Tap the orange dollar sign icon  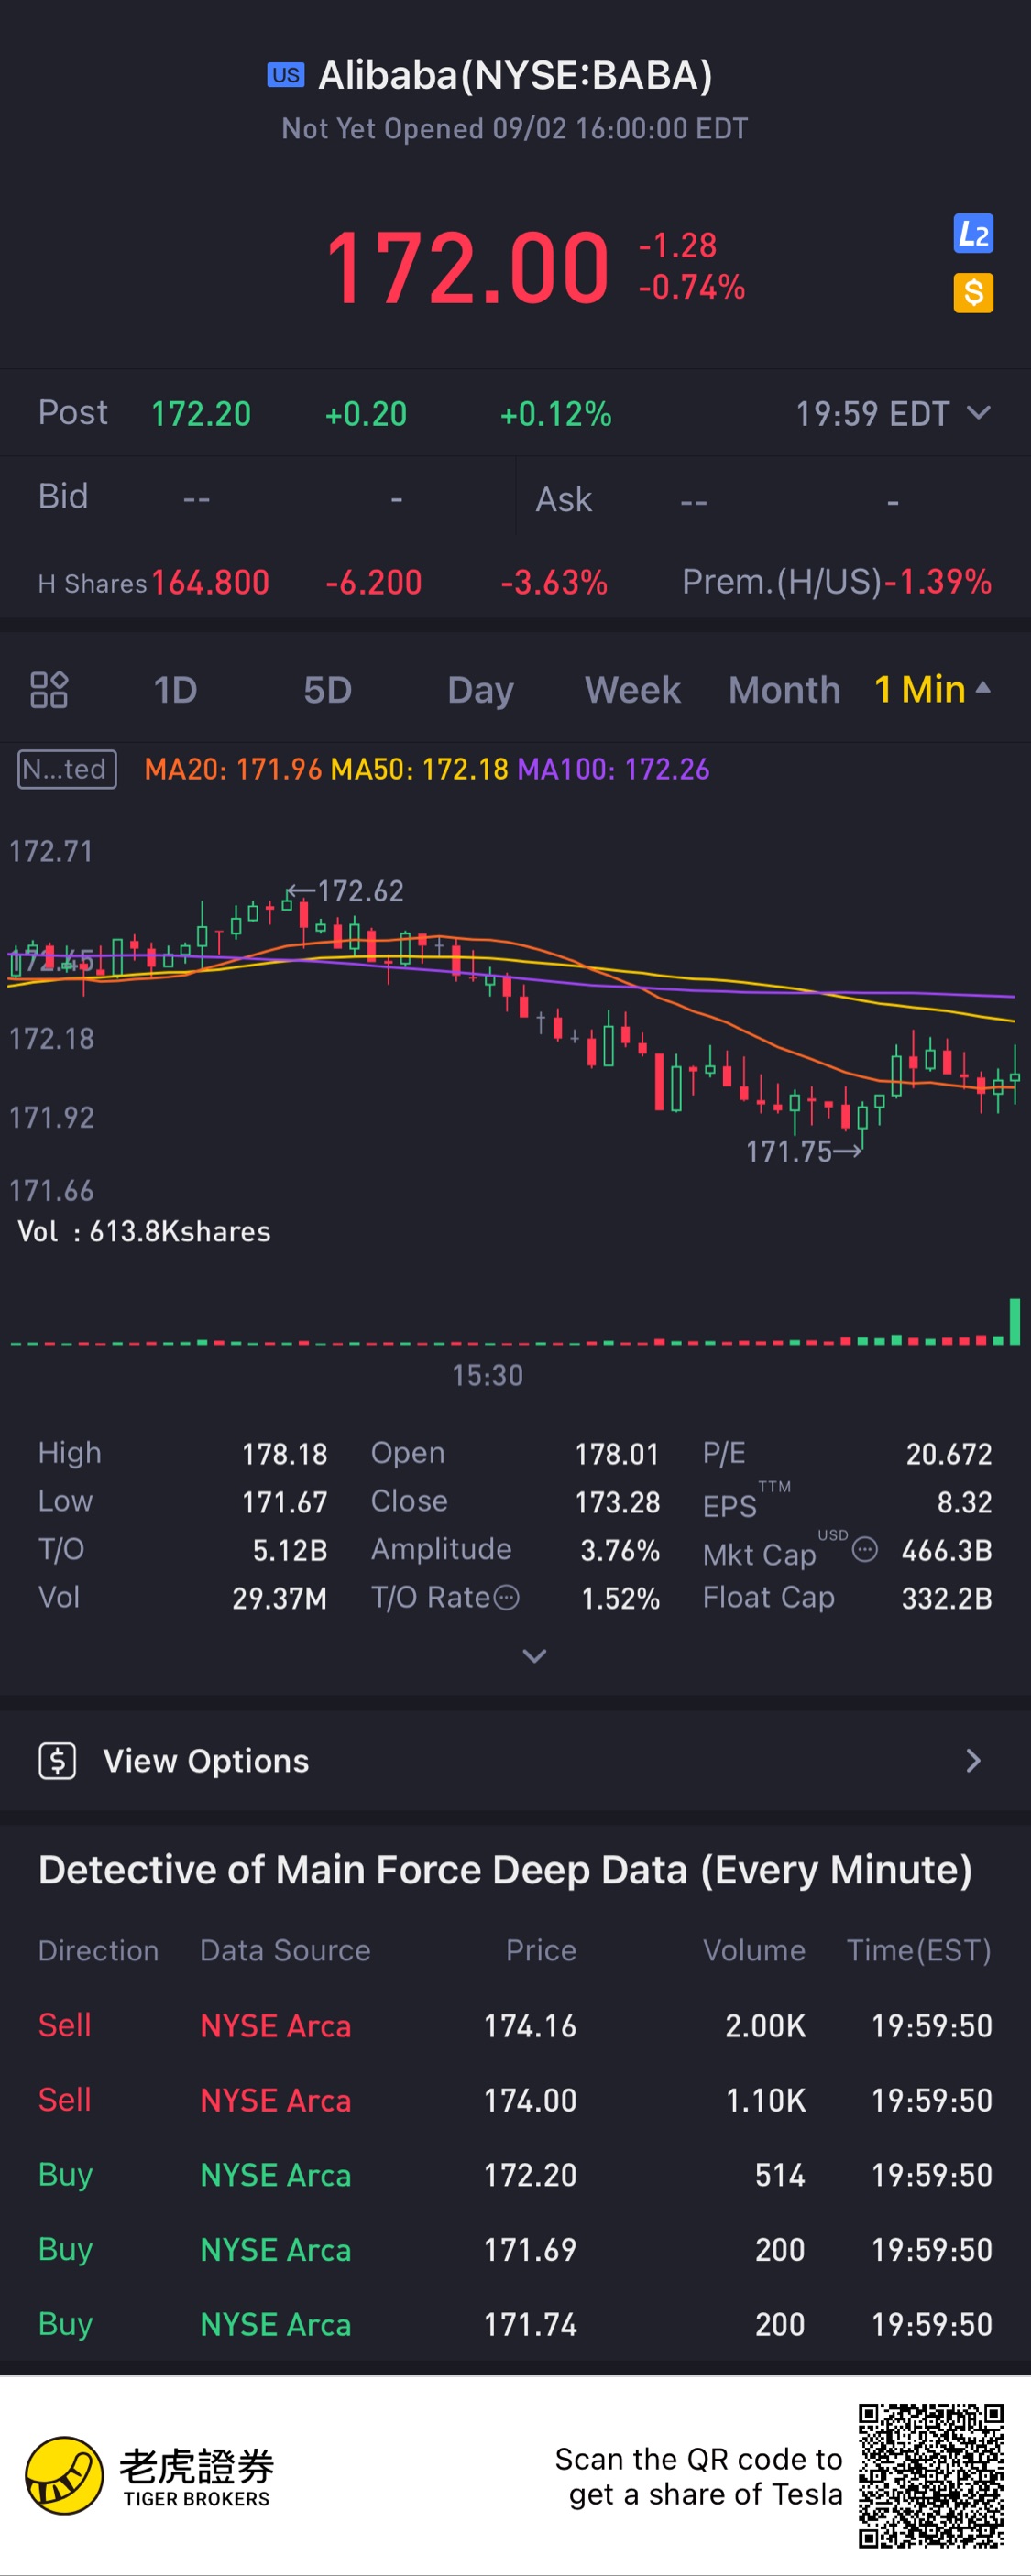(973, 293)
